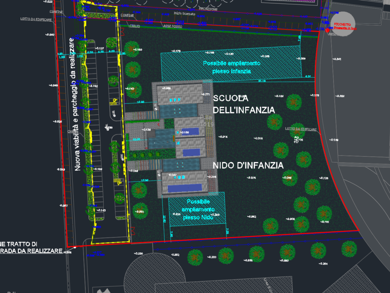The width and height of the screenshot is (390, 293).
Task: Select the 'ASSE FOSSO' label
Action: pos(172,26)
